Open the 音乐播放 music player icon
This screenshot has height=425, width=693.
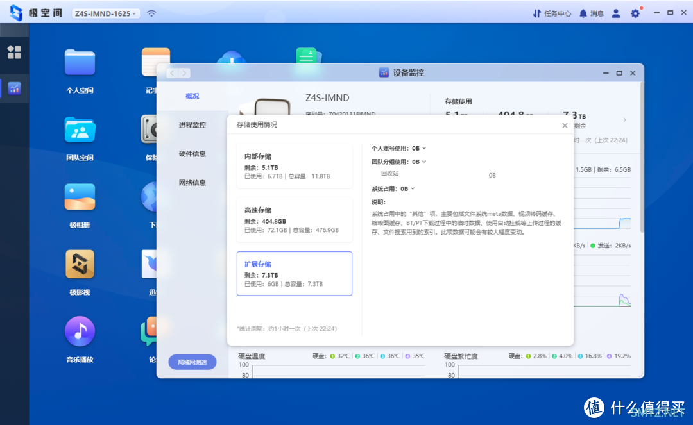point(80,331)
